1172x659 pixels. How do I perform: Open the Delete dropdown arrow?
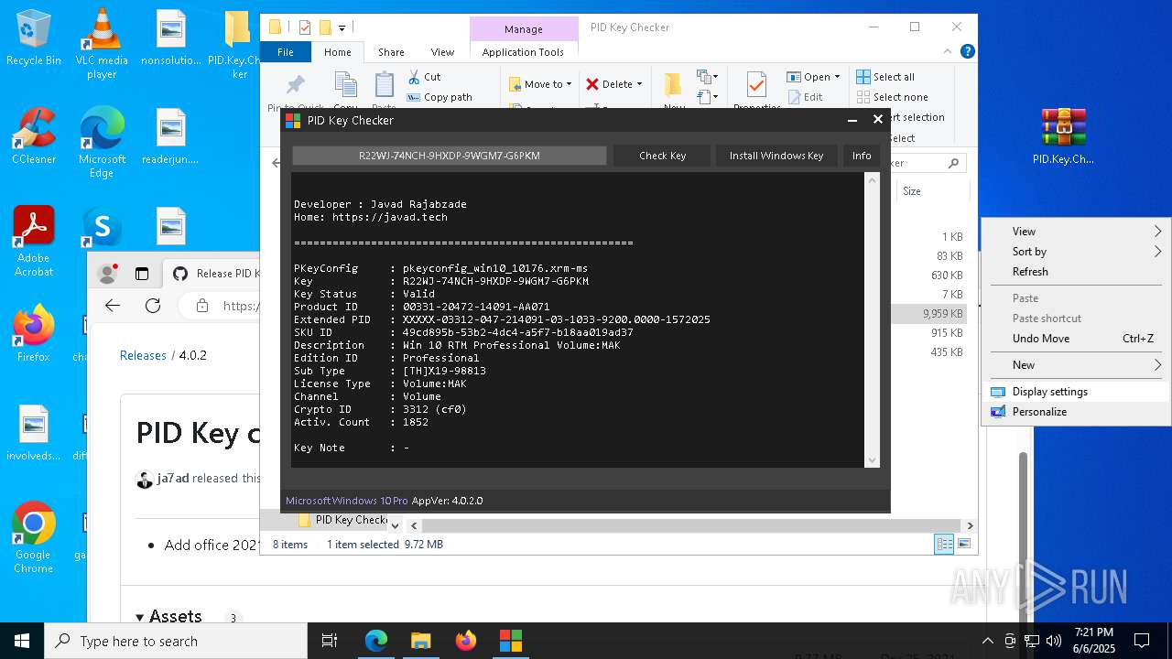point(639,84)
